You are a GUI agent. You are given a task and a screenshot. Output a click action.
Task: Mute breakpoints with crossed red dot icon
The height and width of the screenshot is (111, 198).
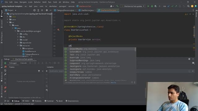point(5,91)
